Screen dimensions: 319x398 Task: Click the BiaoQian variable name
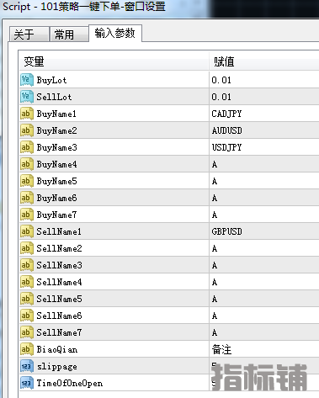57,349
